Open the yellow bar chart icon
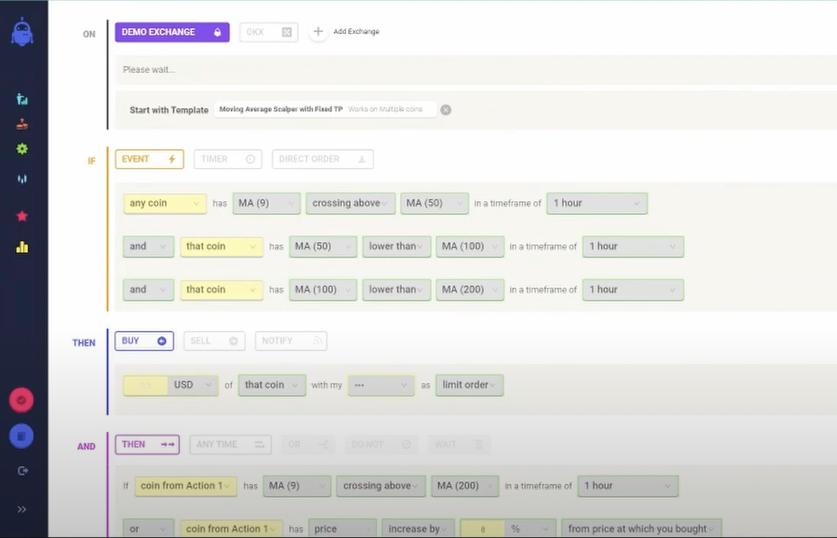Viewport: 837px width, 538px height. [x=22, y=248]
